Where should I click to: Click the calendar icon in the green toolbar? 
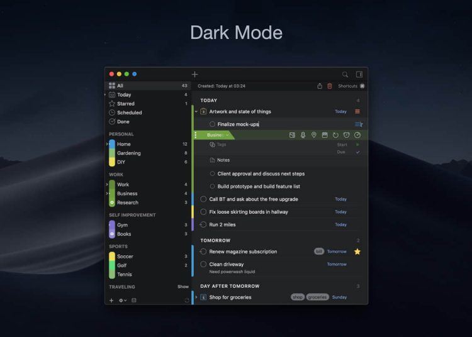[325, 135]
